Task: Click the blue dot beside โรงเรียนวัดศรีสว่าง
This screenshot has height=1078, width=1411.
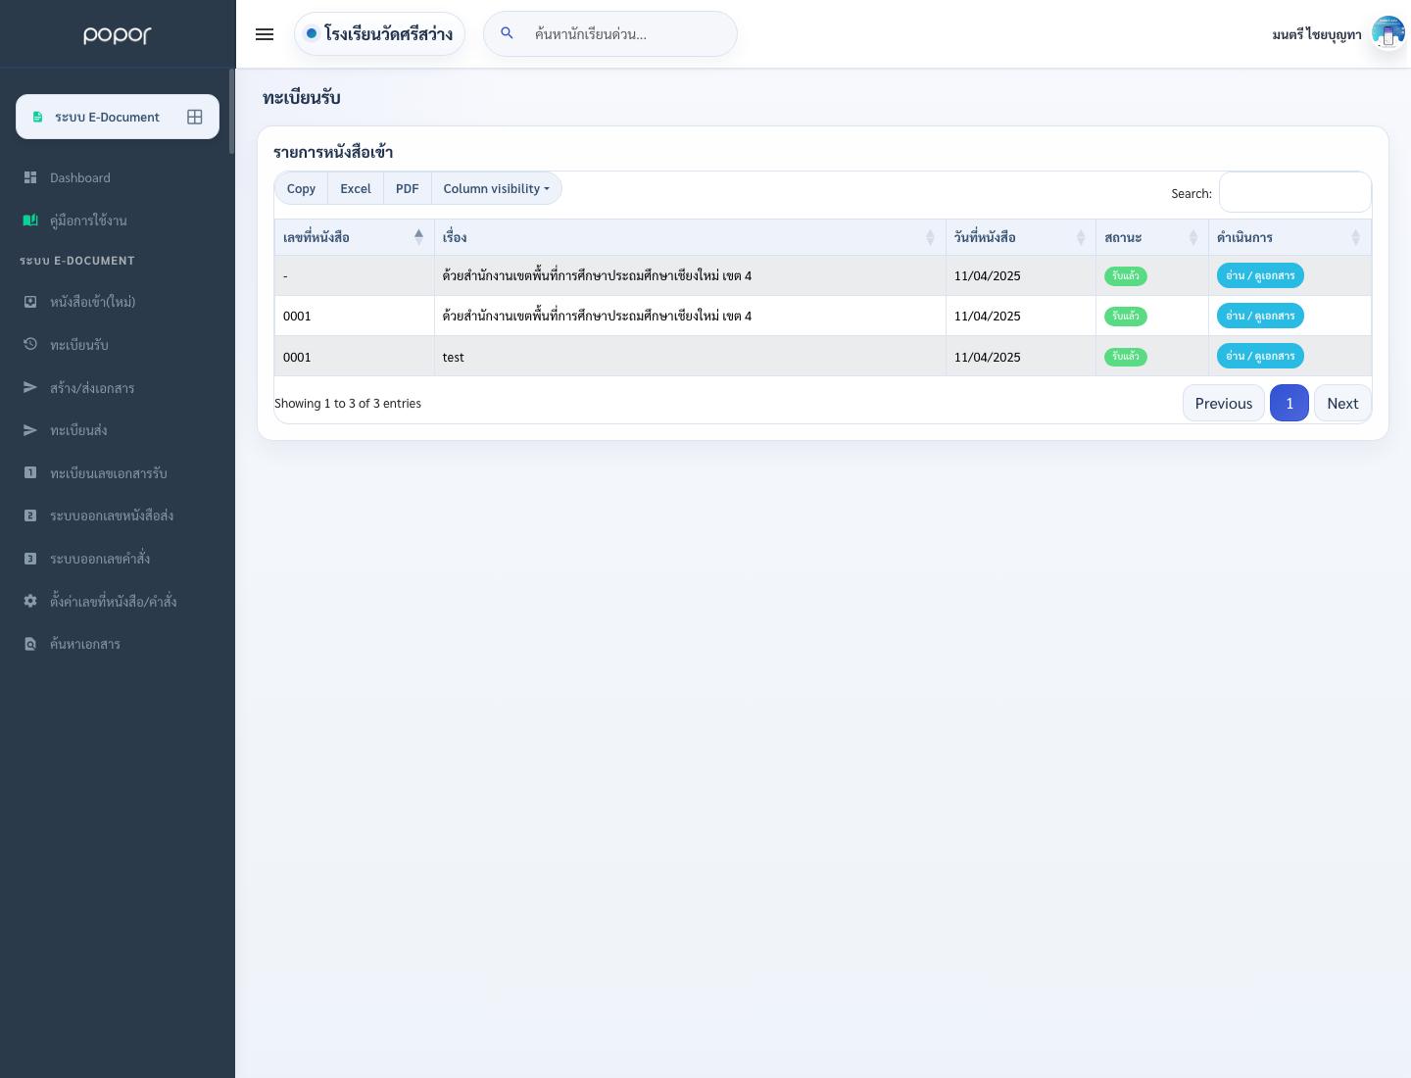Action: [x=312, y=33]
